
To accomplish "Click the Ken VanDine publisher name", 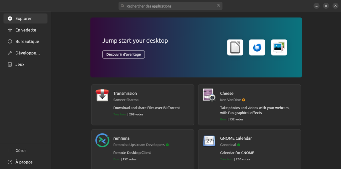I will pyautogui.click(x=230, y=100).
